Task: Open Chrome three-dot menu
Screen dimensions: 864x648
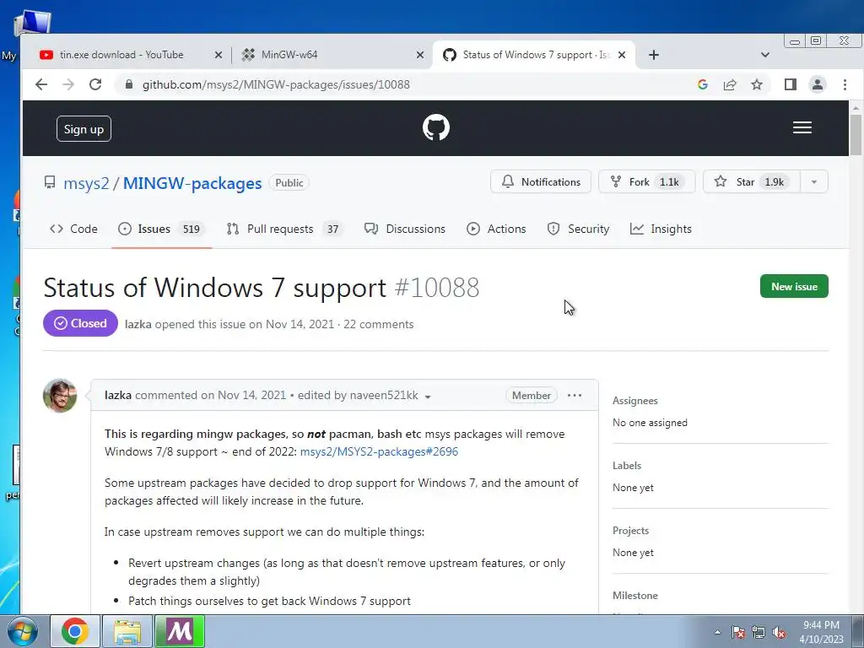Action: [x=845, y=84]
